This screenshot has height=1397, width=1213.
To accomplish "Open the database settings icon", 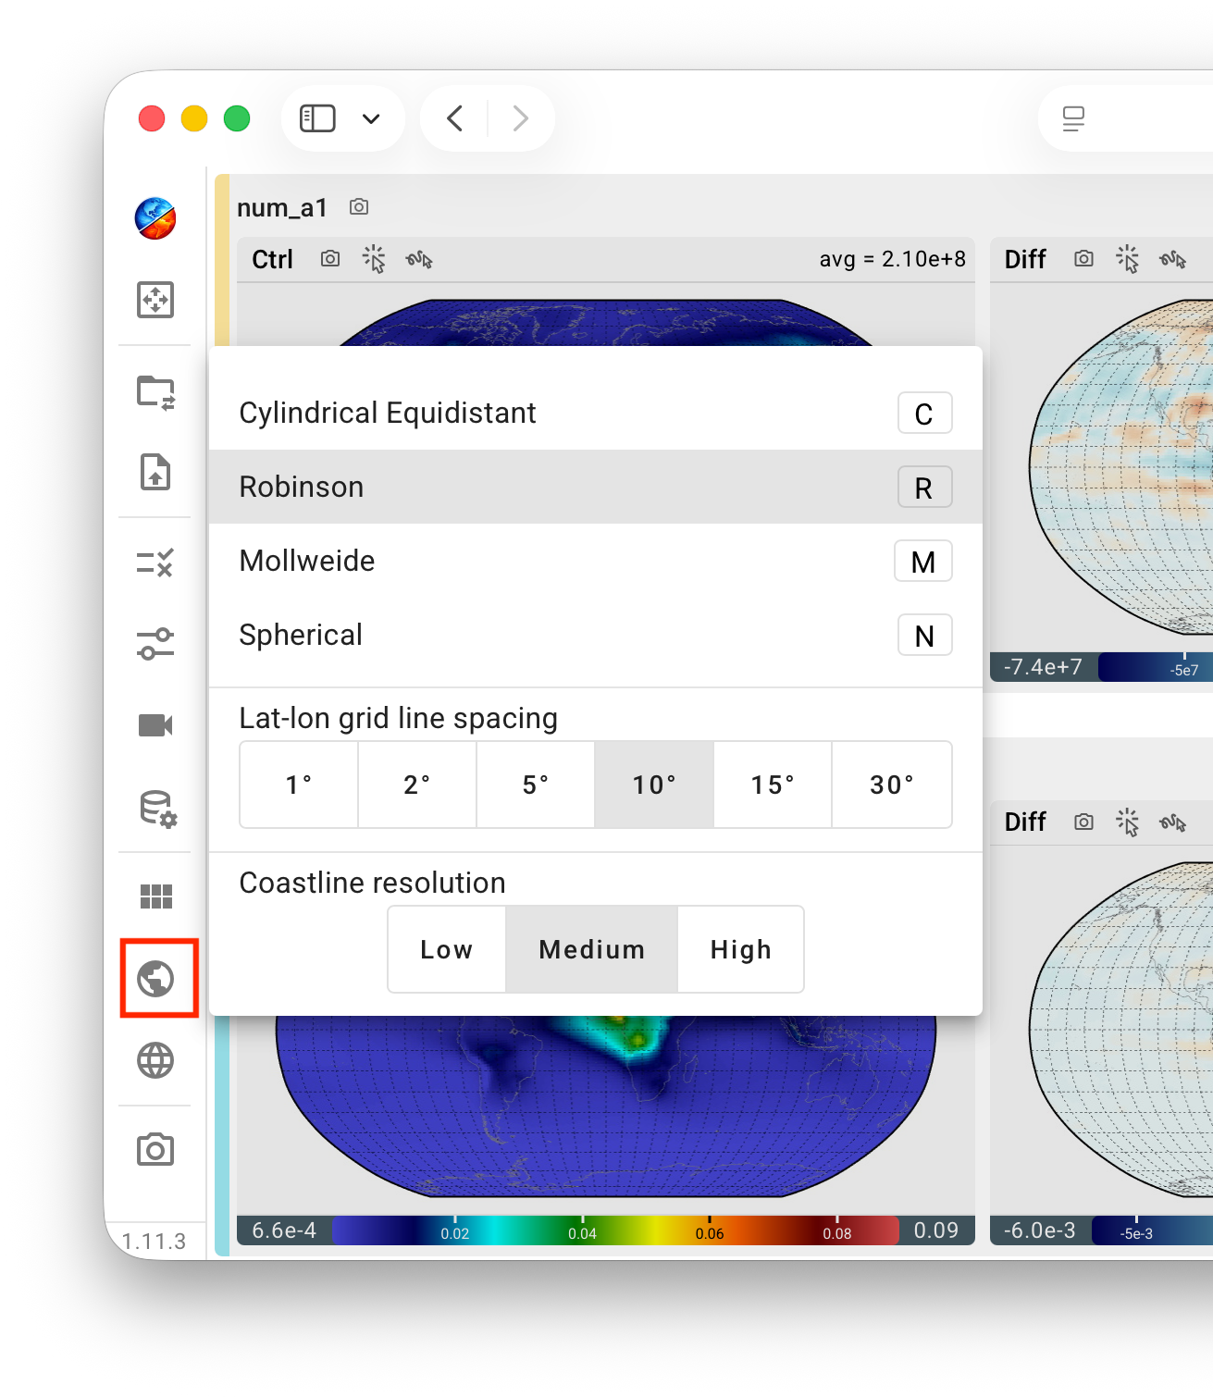I will click(157, 809).
